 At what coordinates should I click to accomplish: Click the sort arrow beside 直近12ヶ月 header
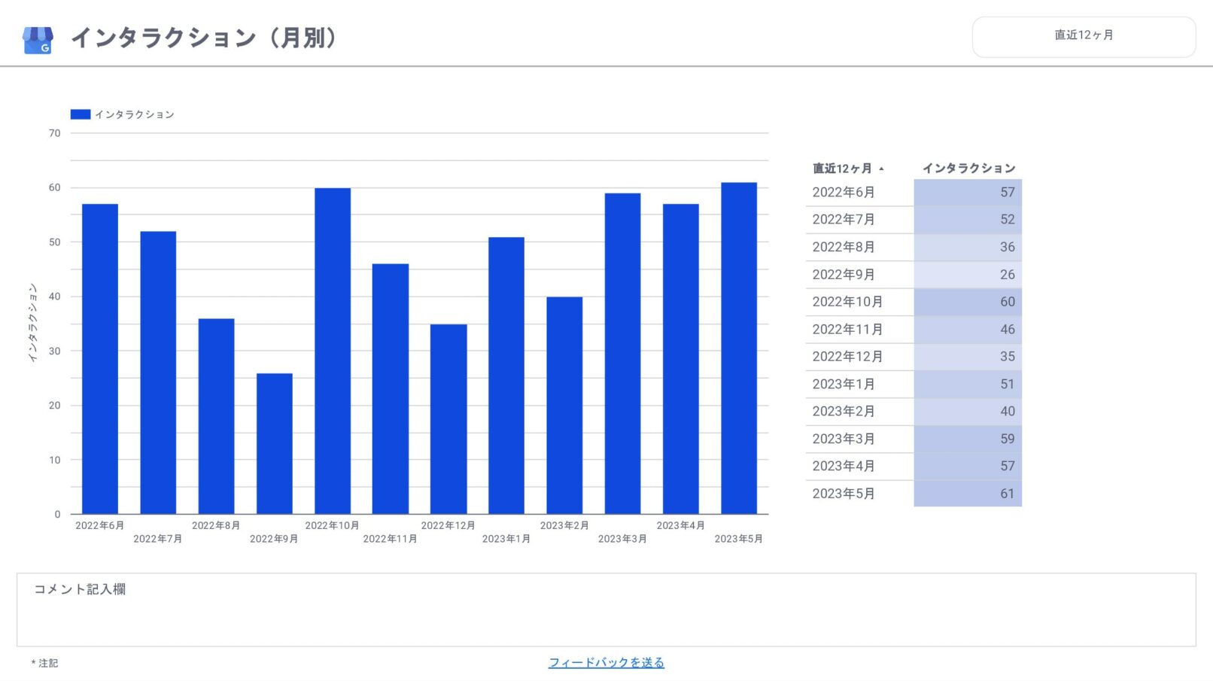pyautogui.click(x=881, y=169)
